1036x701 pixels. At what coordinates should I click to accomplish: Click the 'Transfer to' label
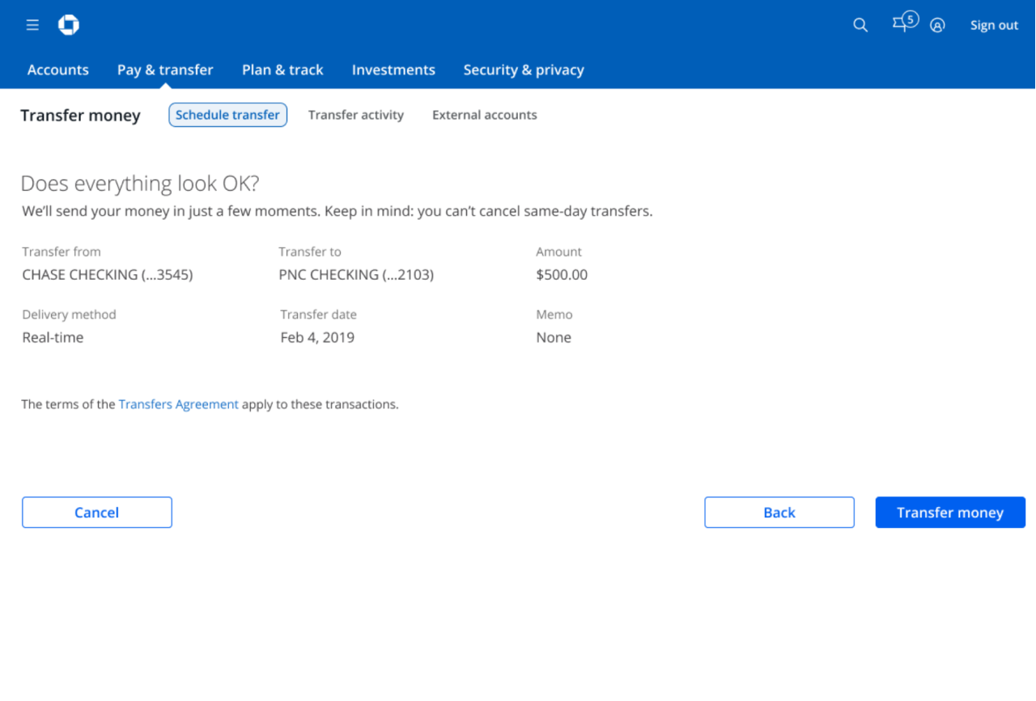tap(310, 252)
